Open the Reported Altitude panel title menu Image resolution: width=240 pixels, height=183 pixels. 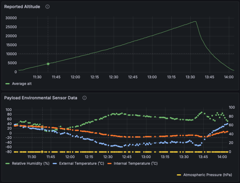[x=22, y=7]
